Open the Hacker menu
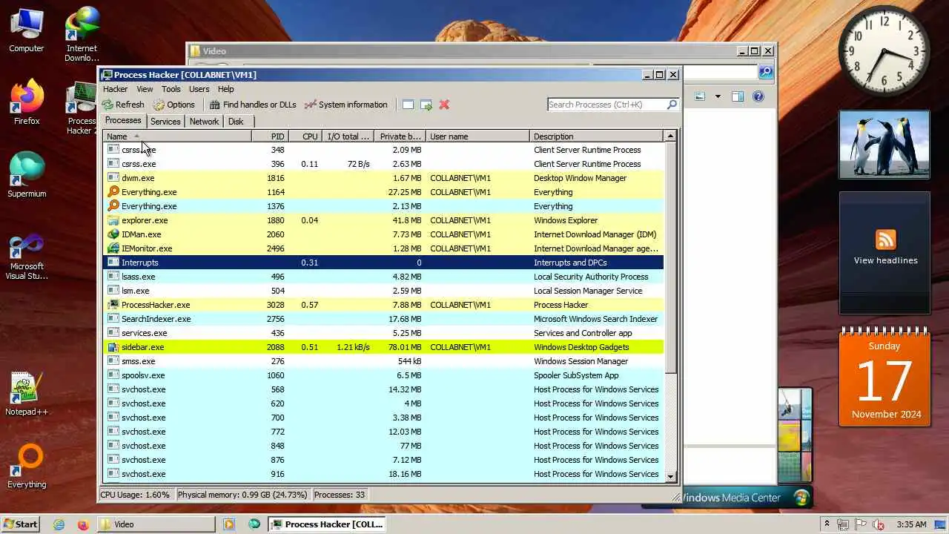Screen dimensions: 949x534 coord(115,89)
